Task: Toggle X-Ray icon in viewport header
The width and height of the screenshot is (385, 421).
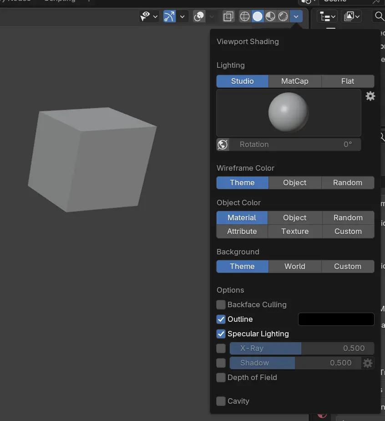Action: (228, 17)
